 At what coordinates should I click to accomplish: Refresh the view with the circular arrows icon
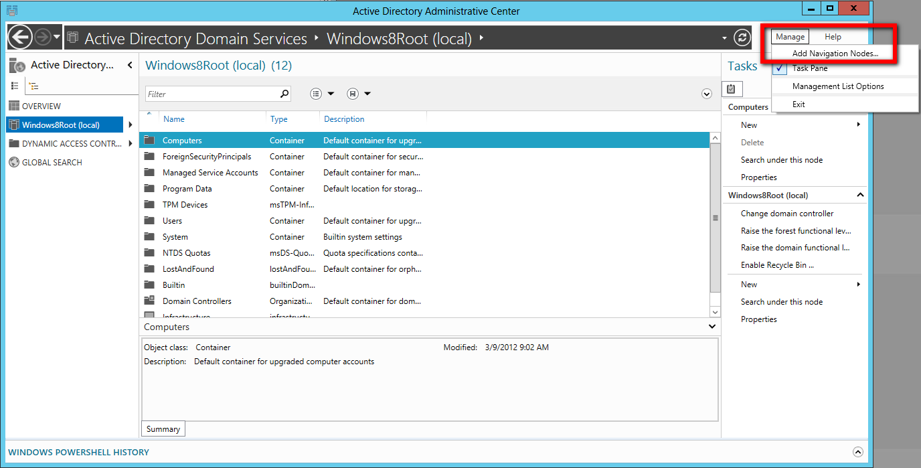click(x=742, y=37)
